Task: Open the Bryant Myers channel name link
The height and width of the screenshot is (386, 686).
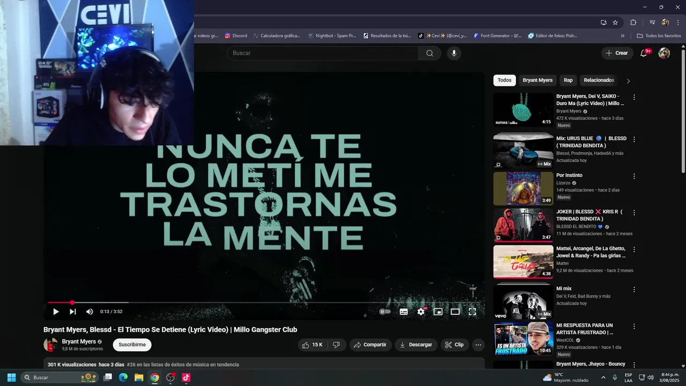Action: pos(79,342)
